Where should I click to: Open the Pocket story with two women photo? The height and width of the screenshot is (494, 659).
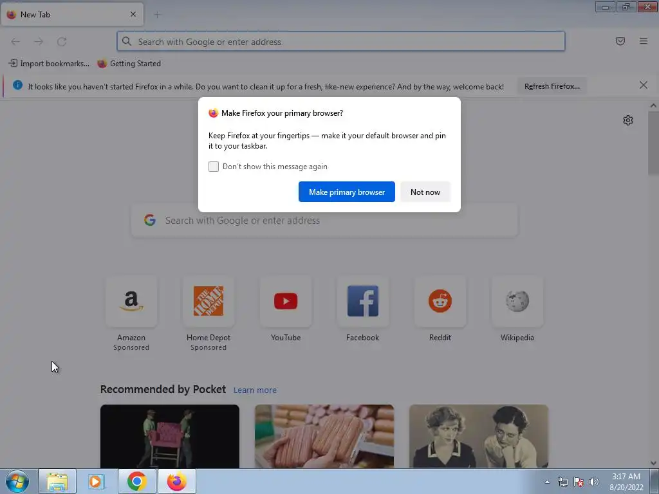click(479, 436)
